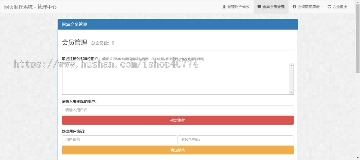
Task: Click the 会员管理 heading text
Action: 74,42
